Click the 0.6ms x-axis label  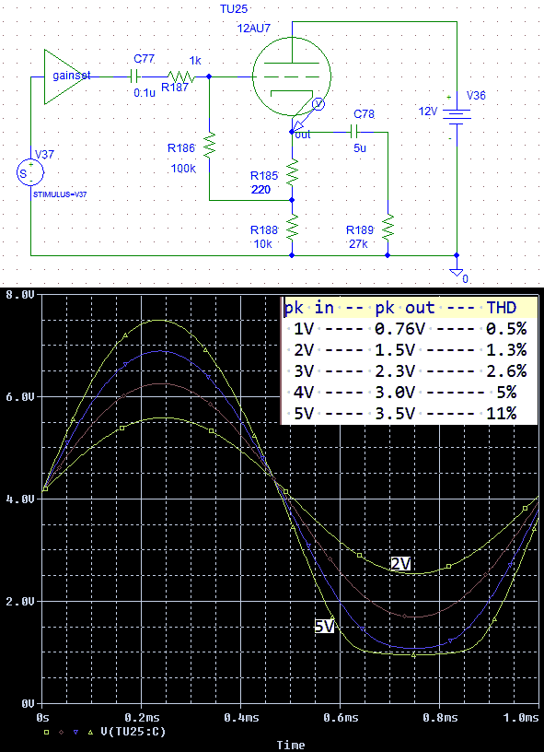coord(340,718)
